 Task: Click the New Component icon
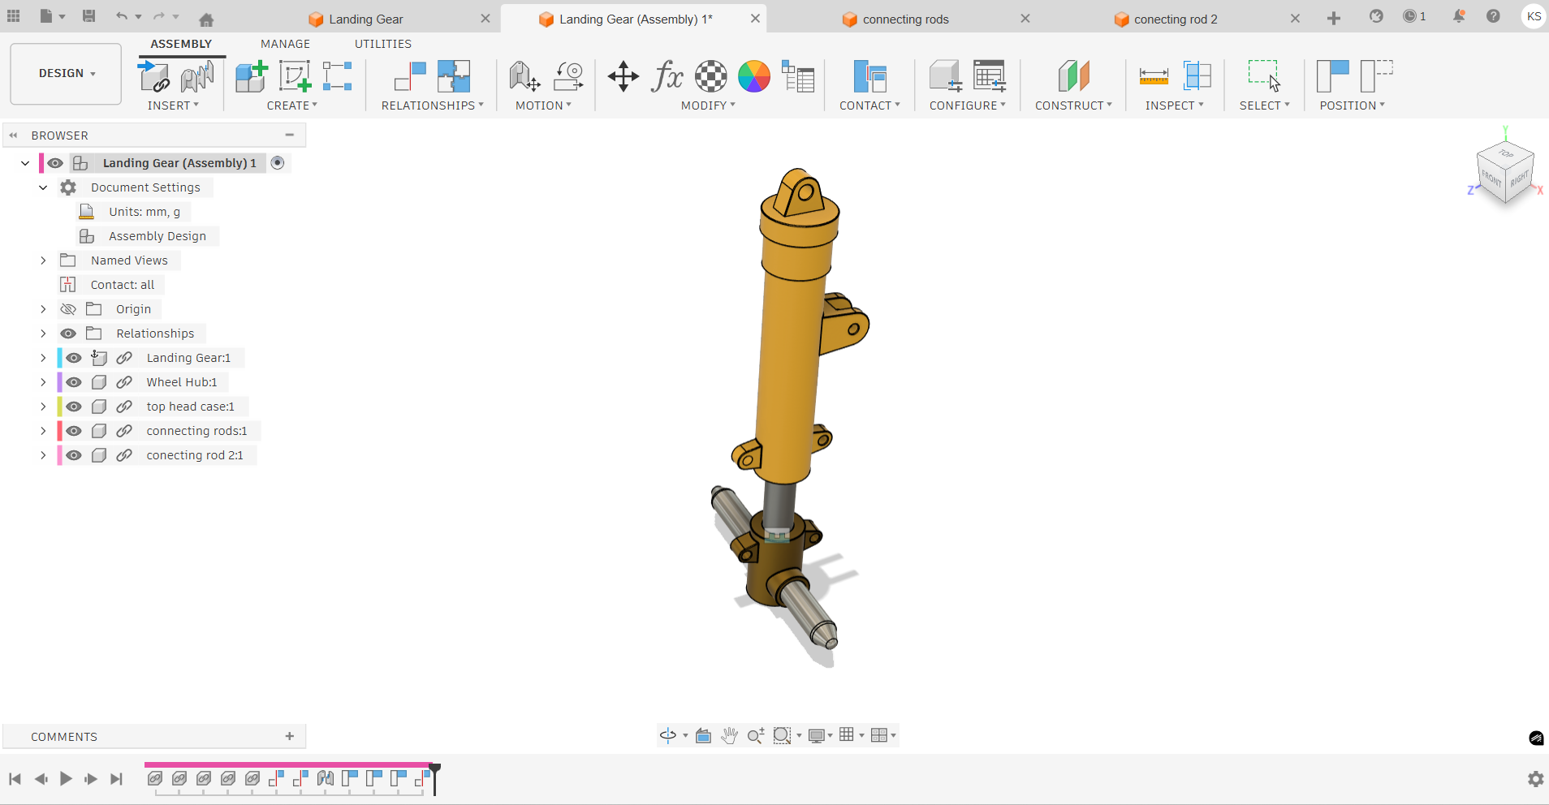pos(251,77)
